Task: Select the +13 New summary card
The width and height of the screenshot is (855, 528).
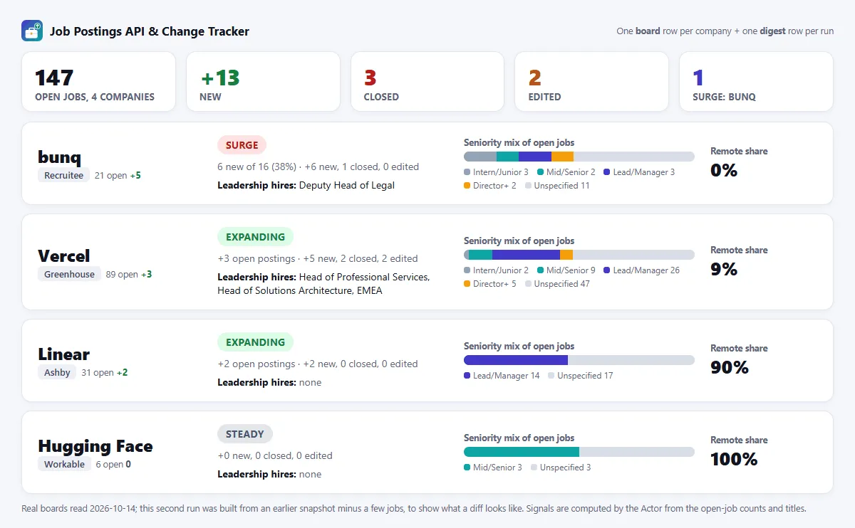Action: [263, 81]
